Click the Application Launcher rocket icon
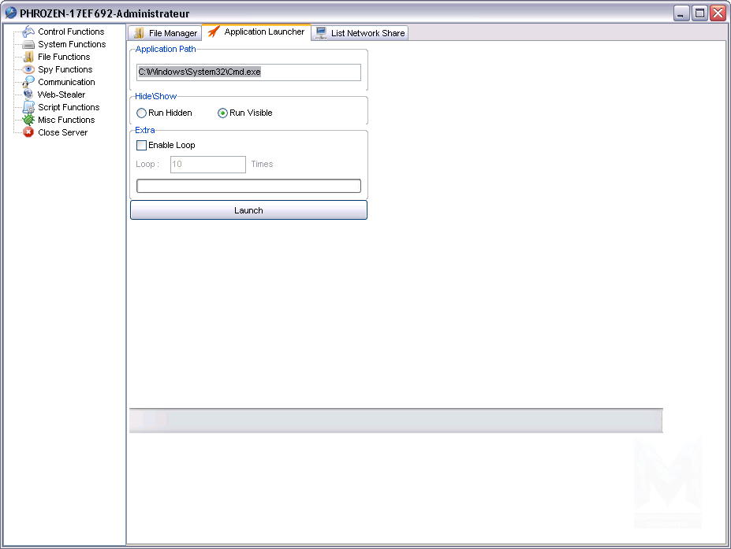The width and height of the screenshot is (731, 549). pos(214,32)
